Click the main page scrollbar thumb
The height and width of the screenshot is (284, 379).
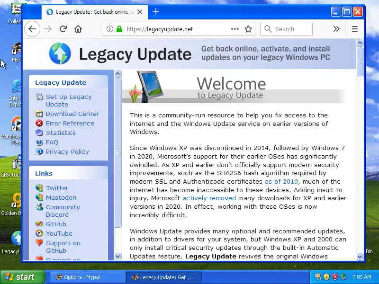click(360, 62)
